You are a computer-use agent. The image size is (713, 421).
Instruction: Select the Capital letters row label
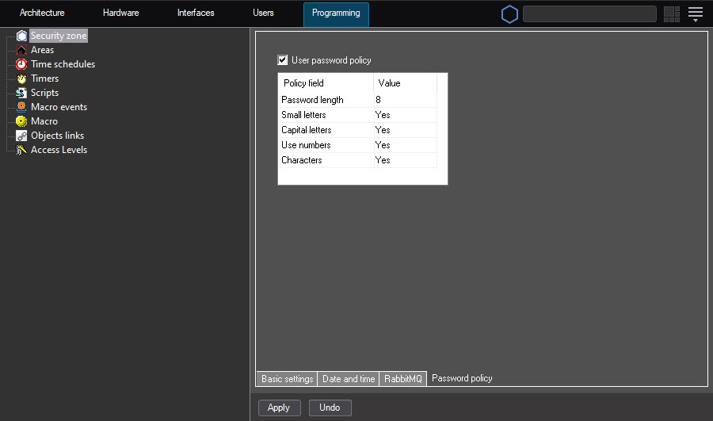(x=306, y=130)
